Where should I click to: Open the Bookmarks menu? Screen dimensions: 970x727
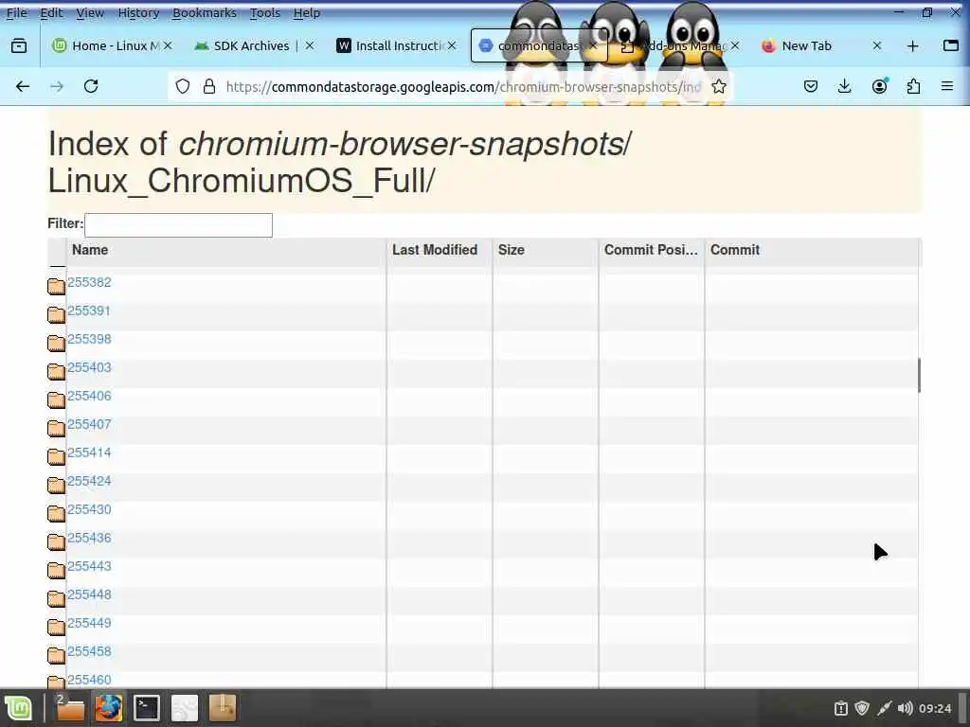click(205, 13)
